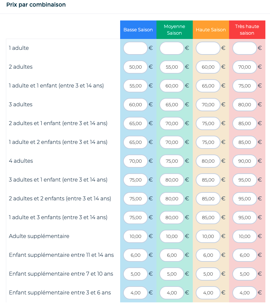Select Moyenne Saison price for 2 adultes et 1 enfant
The width and height of the screenshot is (270, 306).
pos(172,123)
